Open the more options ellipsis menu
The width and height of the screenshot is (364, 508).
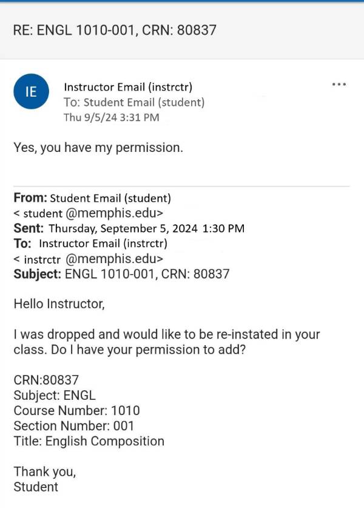tap(339, 85)
